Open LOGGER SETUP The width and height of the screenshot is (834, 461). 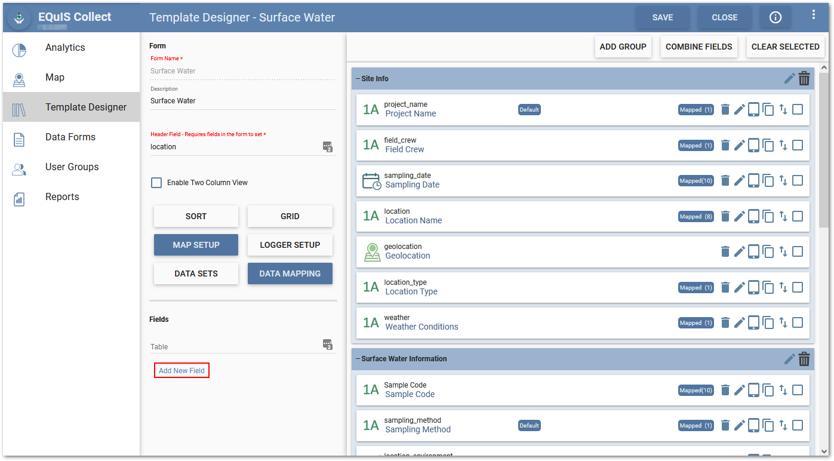(x=290, y=245)
